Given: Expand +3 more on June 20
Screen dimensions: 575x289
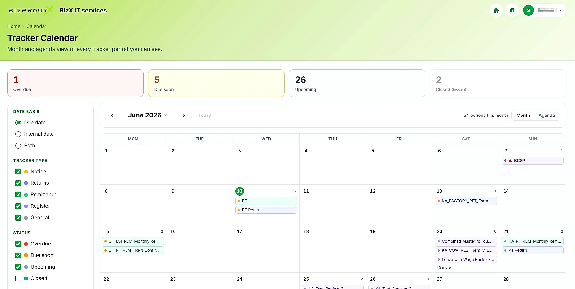Looking at the screenshot, I should [444, 267].
